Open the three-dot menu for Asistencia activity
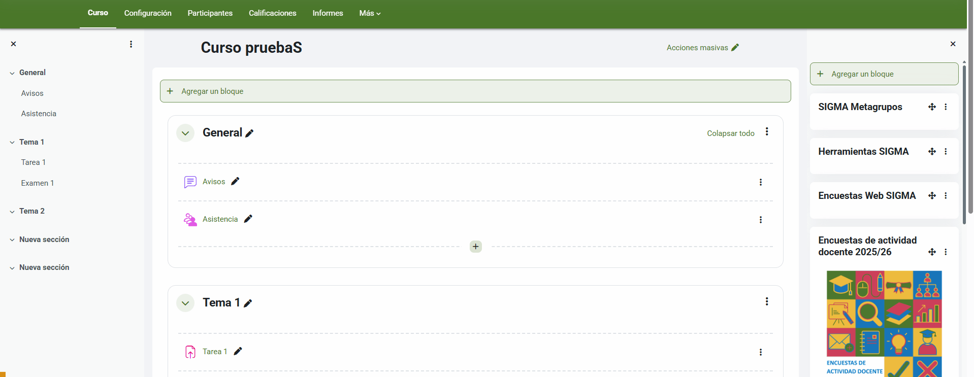 pyautogui.click(x=760, y=220)
